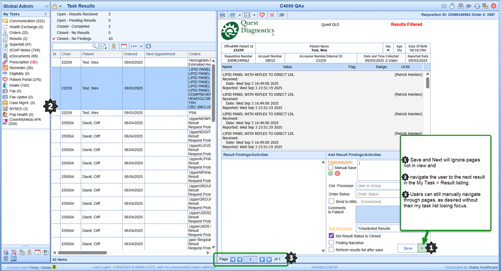The width and height of the screenshot is (501, 271).
Task: Export the task list with the Excel icon
Action: [103, 46]
